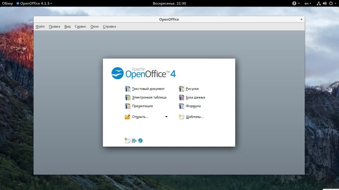Open the en keyboard layout dropdown

coord(308,3)
